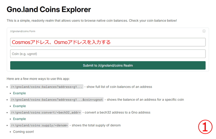
Task: Open the form info icon
Action: click(x=204, y=31)
